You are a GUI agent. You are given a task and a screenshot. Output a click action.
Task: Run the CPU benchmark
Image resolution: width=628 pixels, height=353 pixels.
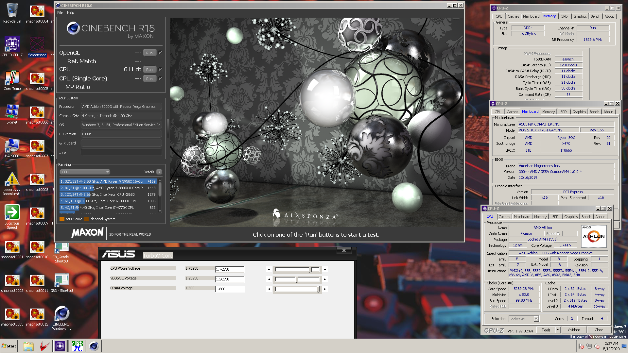tap(149, 70)
